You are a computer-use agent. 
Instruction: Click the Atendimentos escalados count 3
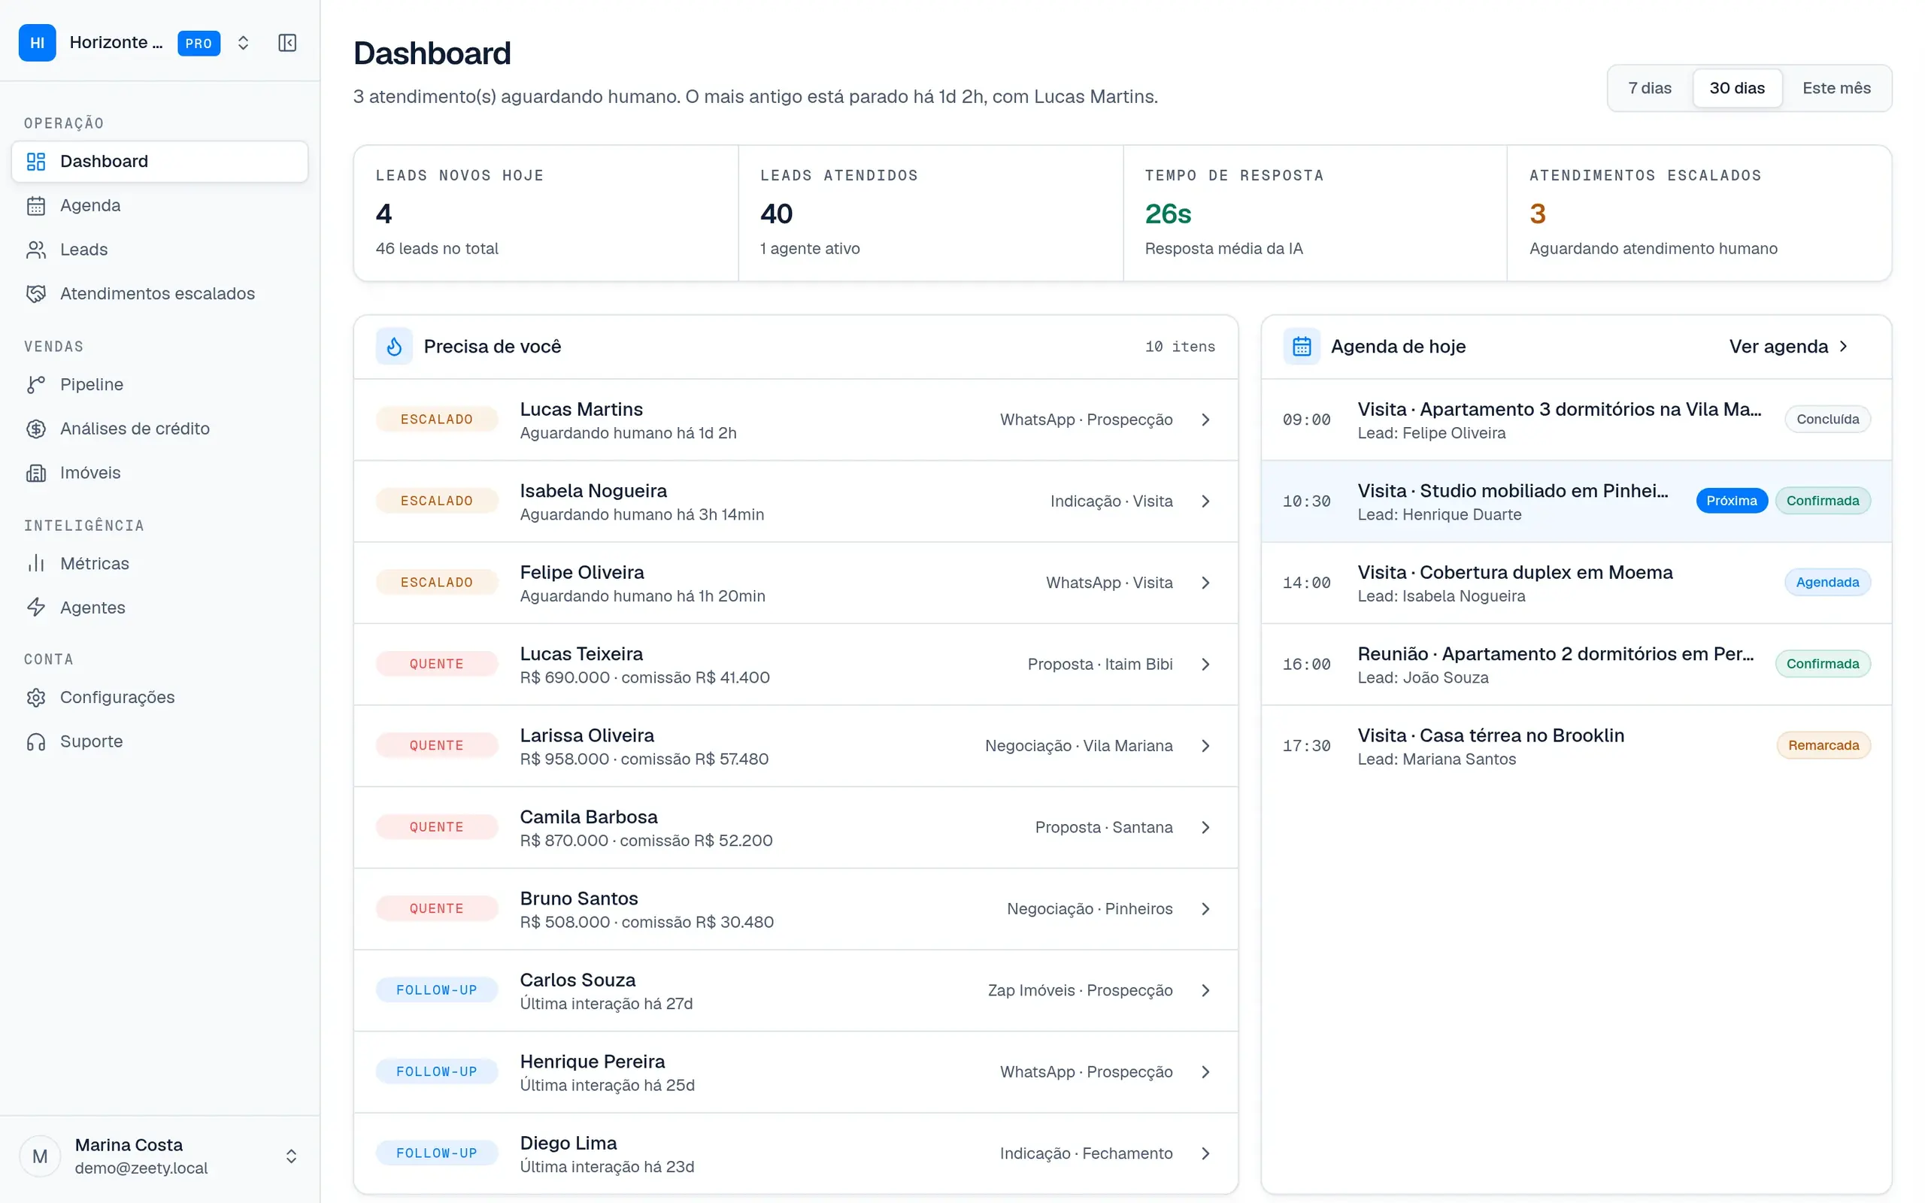[x=1537, y=214]
